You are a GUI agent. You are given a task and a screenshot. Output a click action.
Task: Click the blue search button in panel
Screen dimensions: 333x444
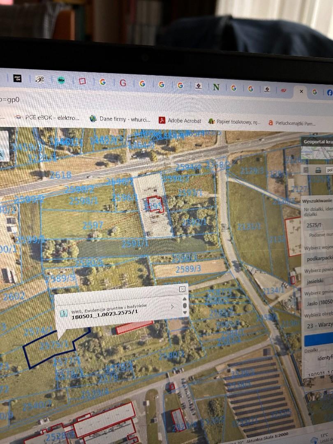click(x=319, y=339)
